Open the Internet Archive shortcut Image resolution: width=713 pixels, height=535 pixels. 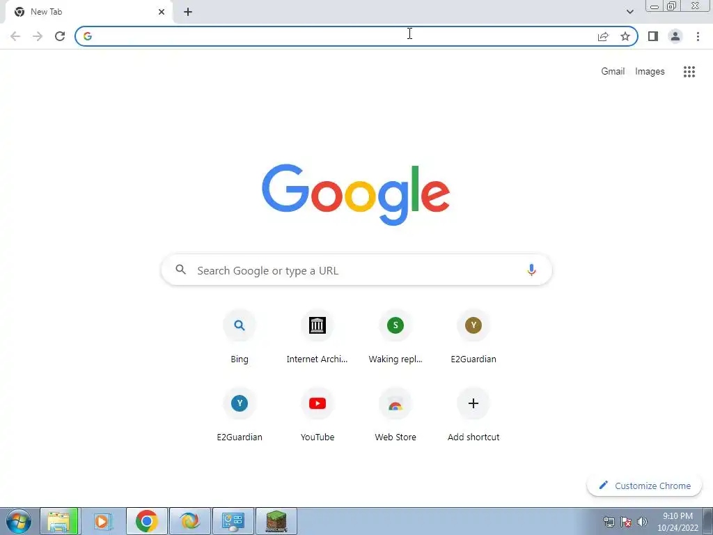pyautogui.click(x=318, y=336)
